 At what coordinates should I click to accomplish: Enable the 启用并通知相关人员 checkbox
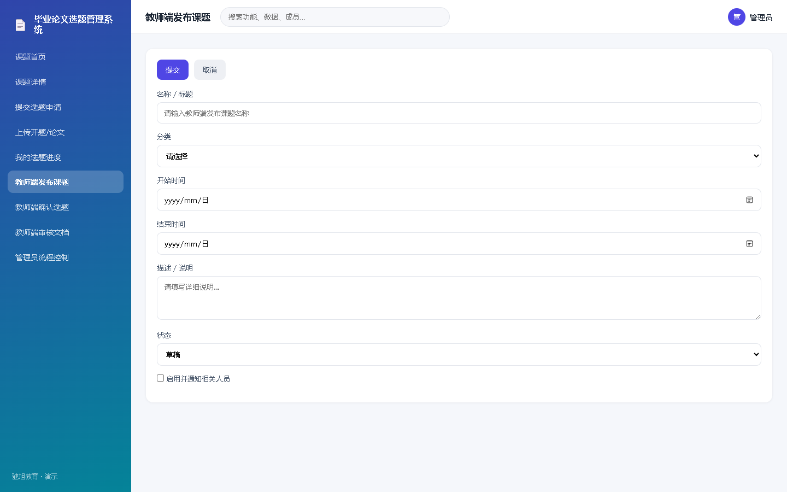pyautogui.click(x=161, y=378)
